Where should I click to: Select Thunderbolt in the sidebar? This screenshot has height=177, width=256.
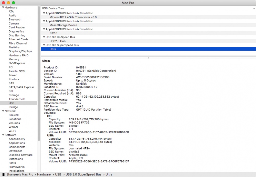[17, 99]
